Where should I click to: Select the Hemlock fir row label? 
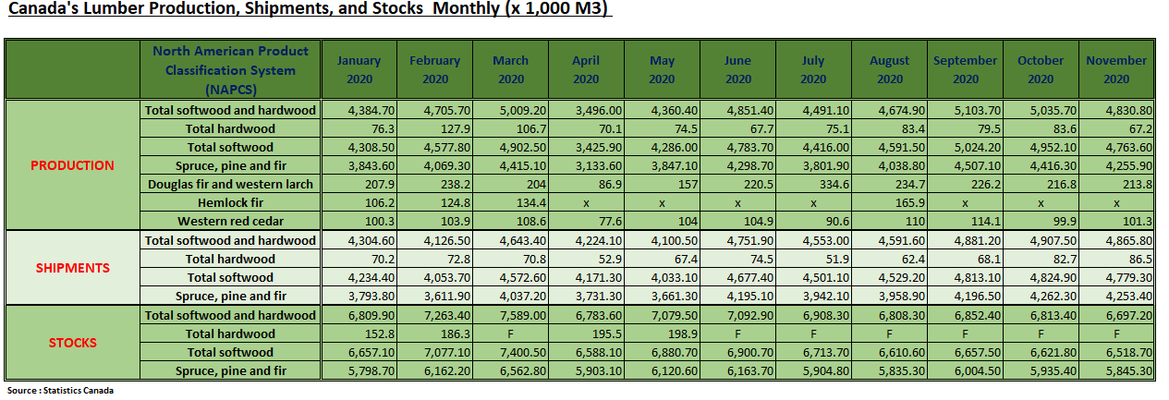pyautogui.click(x=231, y=202)
